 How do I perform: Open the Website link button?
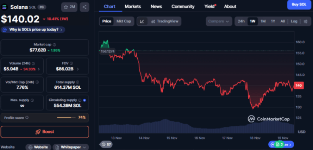tap(38, 147)
